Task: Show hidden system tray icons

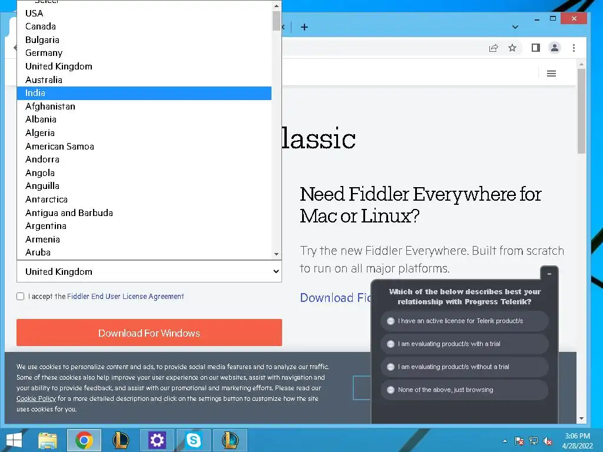Action: point(505,441)
